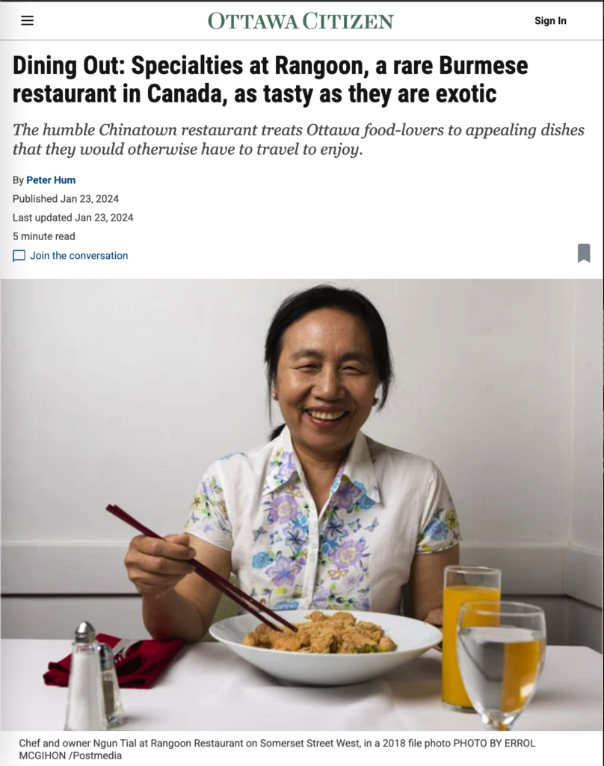Screen dimensions: 604x766
Task: Click the Errol McGihon Postmedia photo credit
Action: tap(277, 750)
